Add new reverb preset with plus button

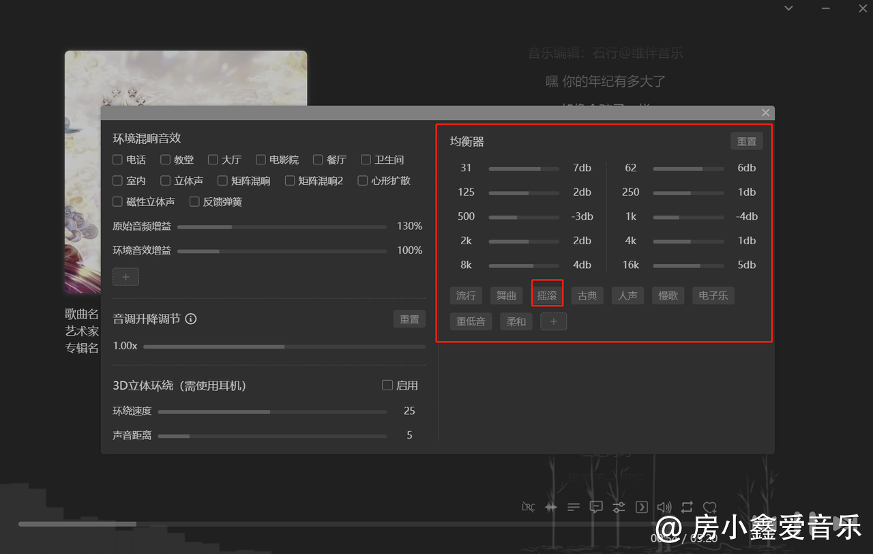click(125, 277)
